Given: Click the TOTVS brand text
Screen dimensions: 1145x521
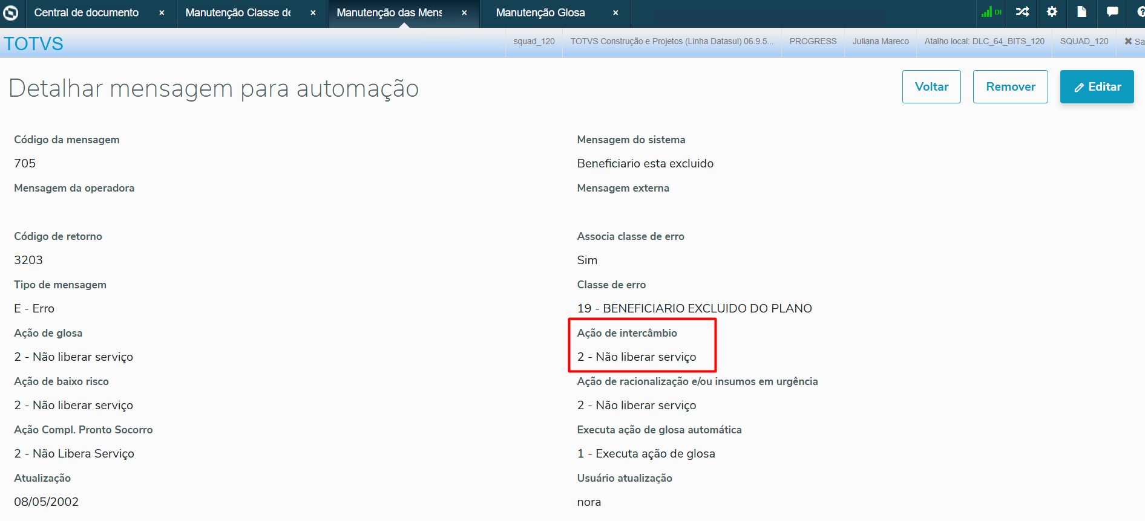Looking at the screenshot, I should coord(33,44).
